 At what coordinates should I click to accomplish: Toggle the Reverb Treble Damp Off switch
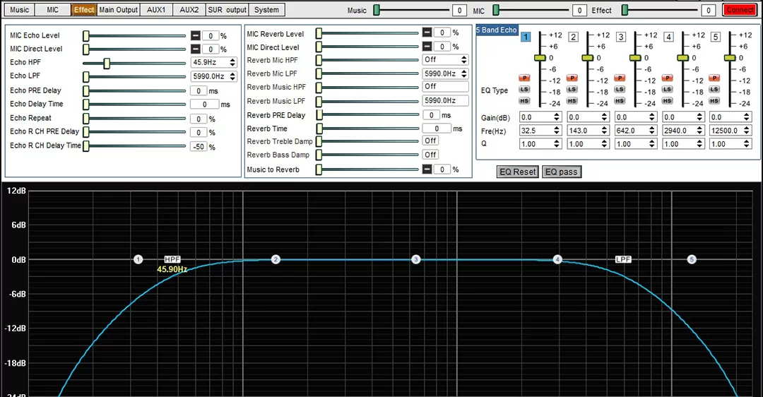coord(430,141)
